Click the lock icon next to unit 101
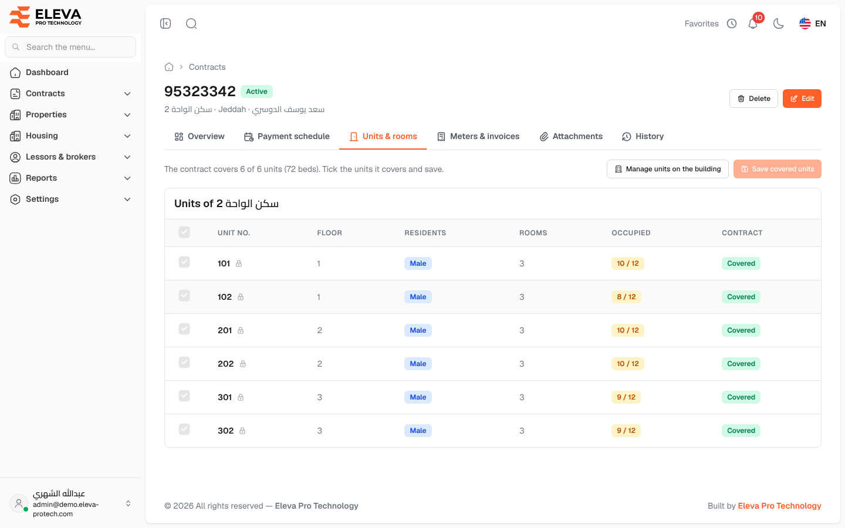This screenshot has height=528, width=845. point(239,263)
